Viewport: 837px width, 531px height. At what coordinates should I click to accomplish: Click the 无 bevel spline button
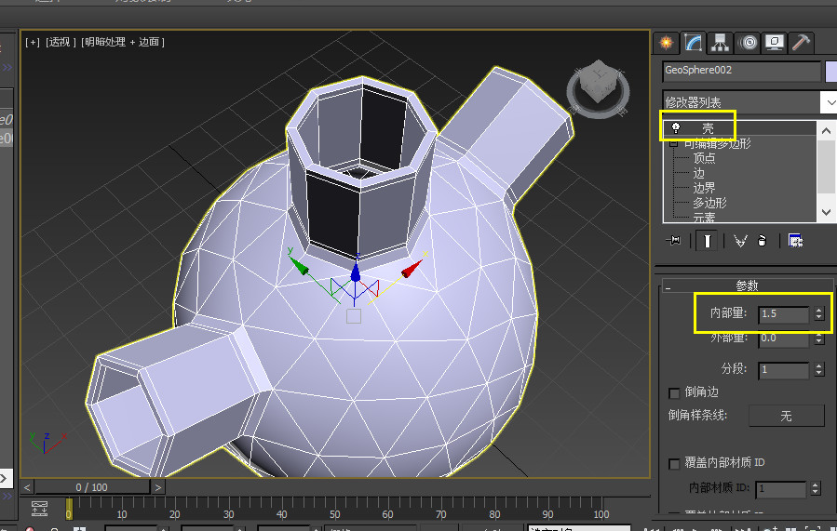click(786, 416)
